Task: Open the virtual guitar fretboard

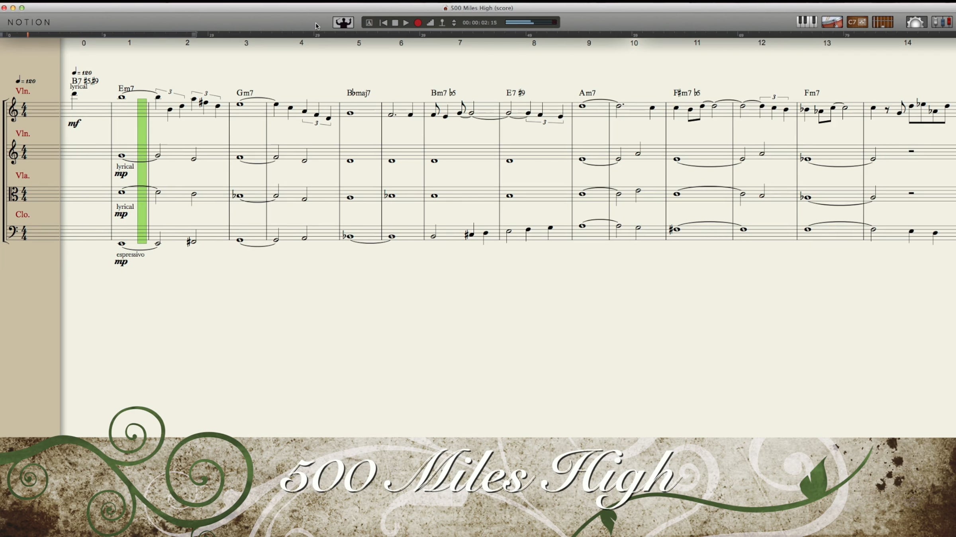Action: coord(883,22)
